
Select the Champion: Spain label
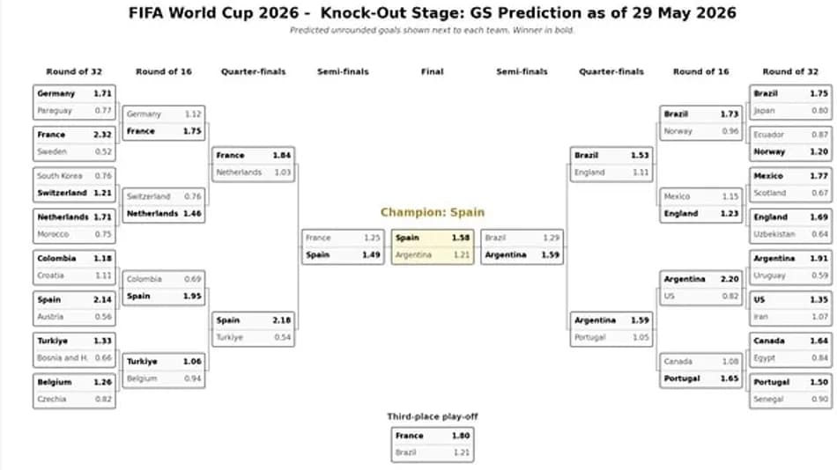[433, 212]
